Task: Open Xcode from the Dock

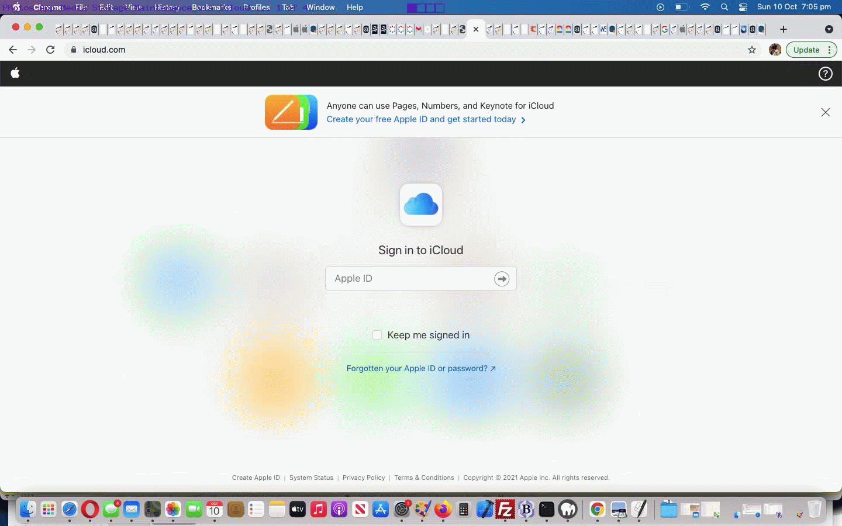Action: click(485, 510)
